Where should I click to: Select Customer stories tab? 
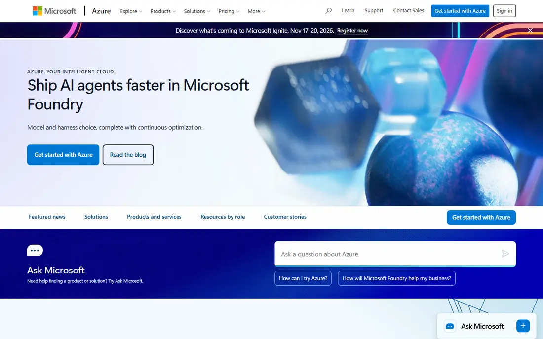(285, 217)
